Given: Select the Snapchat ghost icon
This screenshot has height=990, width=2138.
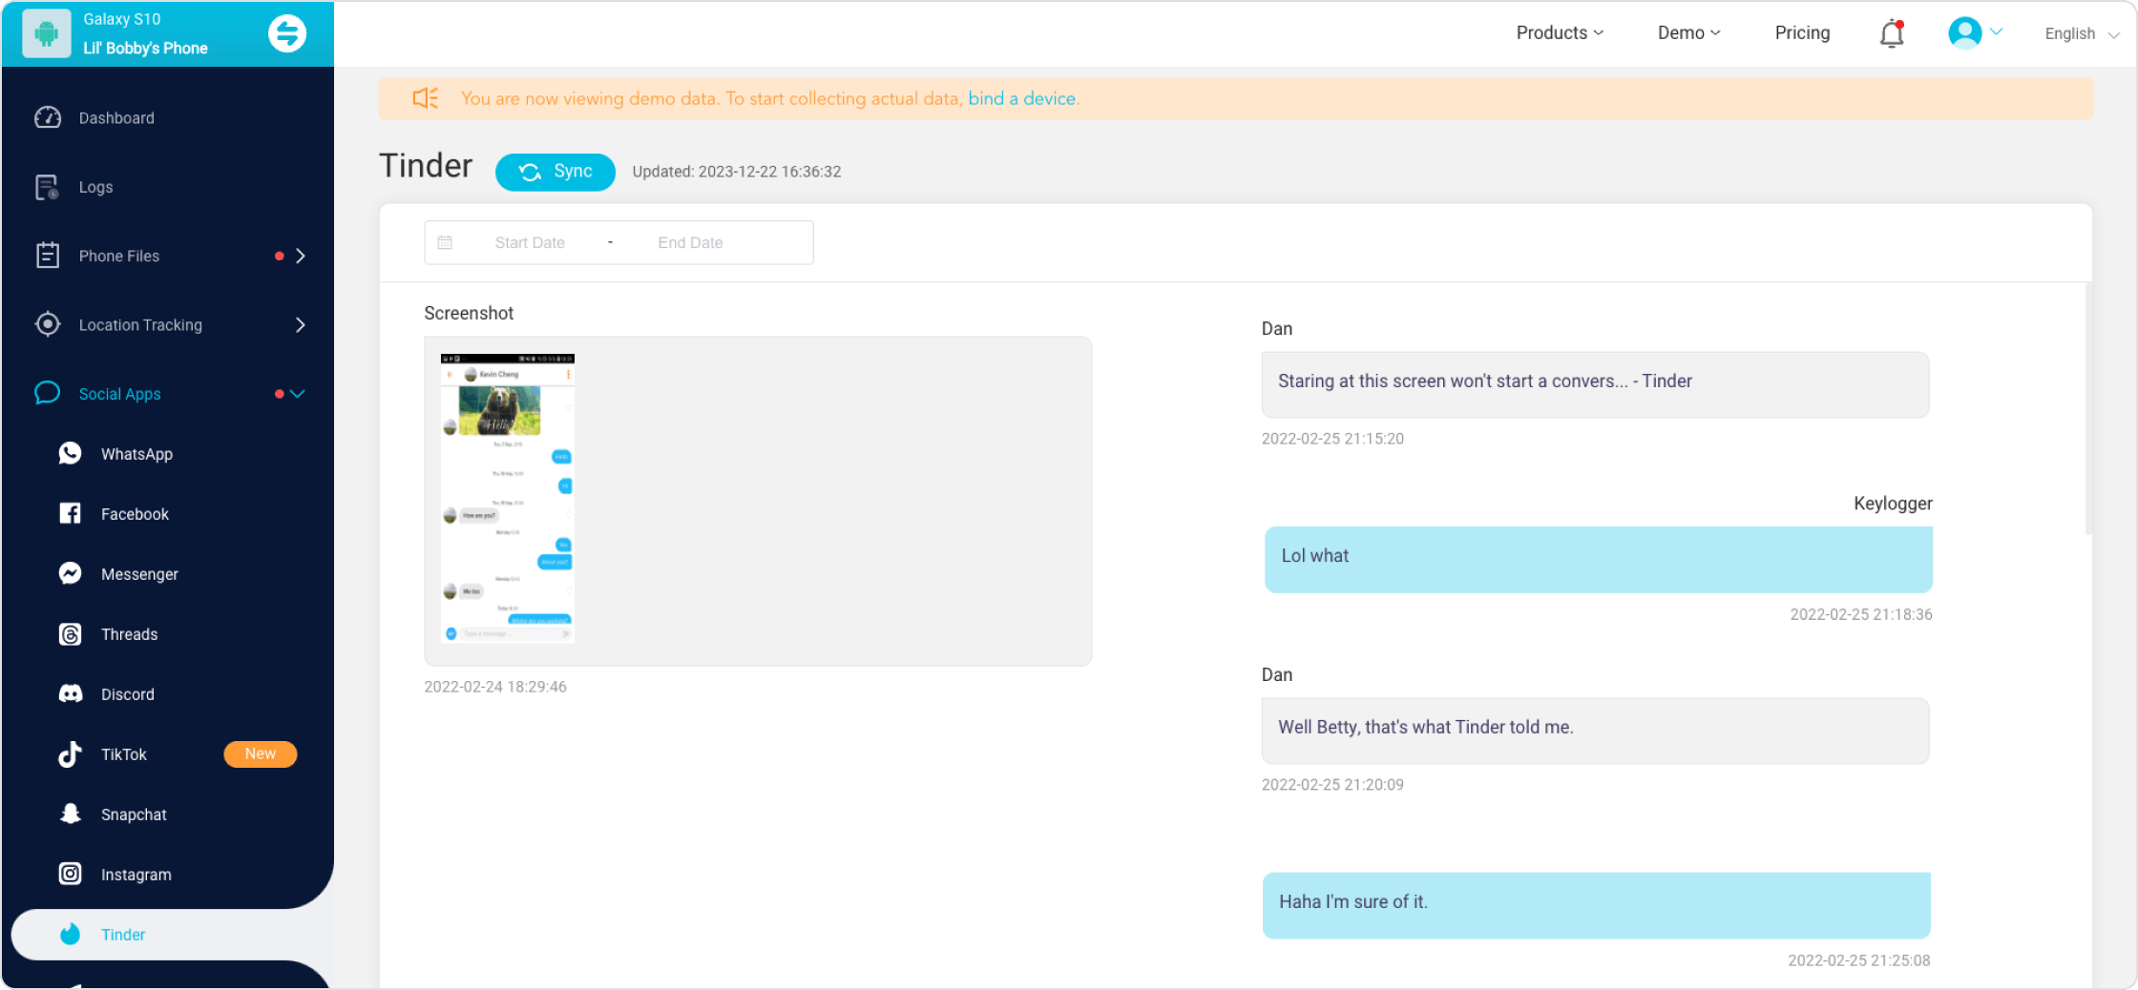Looking at the screenshot, I should pyautogui.click(x=71, y=814).
